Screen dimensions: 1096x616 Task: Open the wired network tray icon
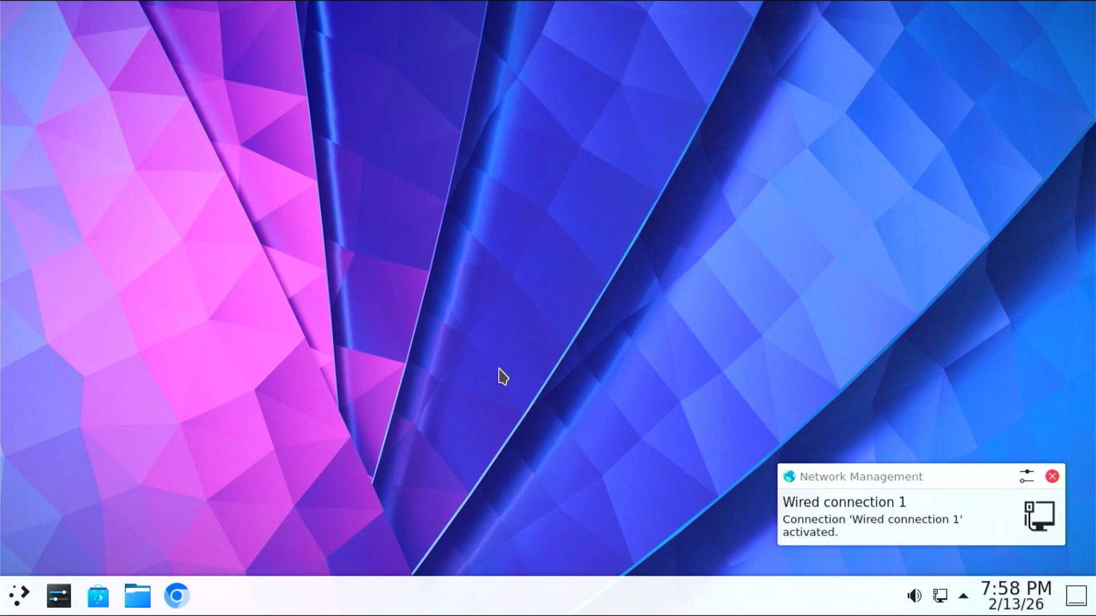tap(940, 595)
